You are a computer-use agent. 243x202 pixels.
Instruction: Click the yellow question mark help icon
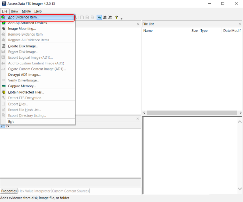[116, 18]
